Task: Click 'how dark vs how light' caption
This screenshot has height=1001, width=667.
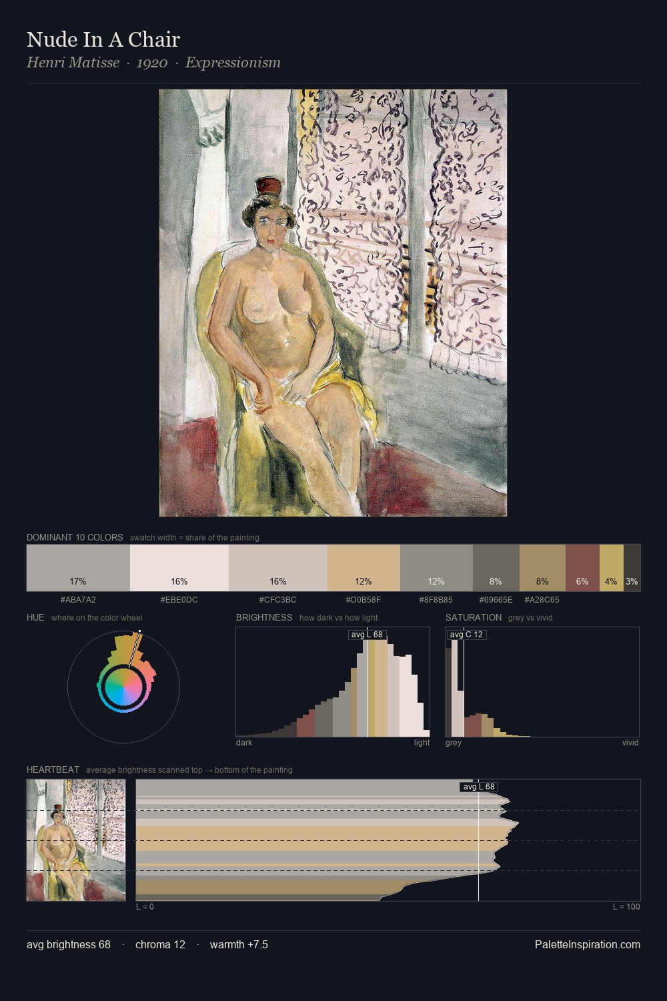Action: tap(339, 618)
